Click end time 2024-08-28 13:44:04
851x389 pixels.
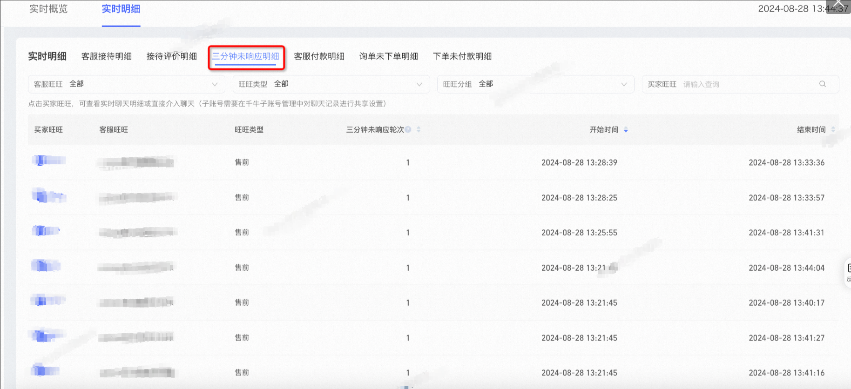[786, 268]
